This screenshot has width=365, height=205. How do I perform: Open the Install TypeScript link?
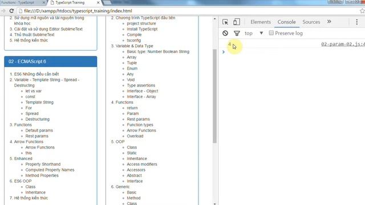[x=142, y=29]
